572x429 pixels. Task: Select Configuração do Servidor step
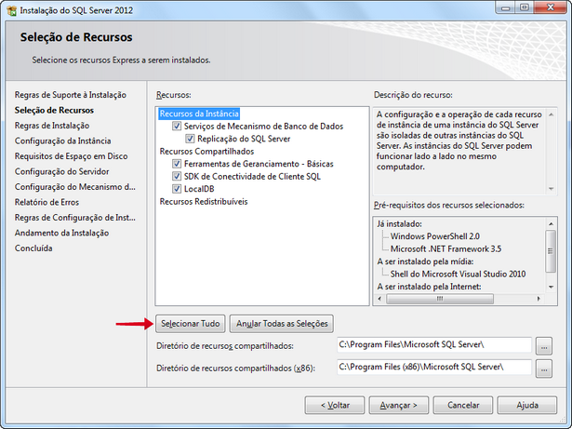(61, 171)
